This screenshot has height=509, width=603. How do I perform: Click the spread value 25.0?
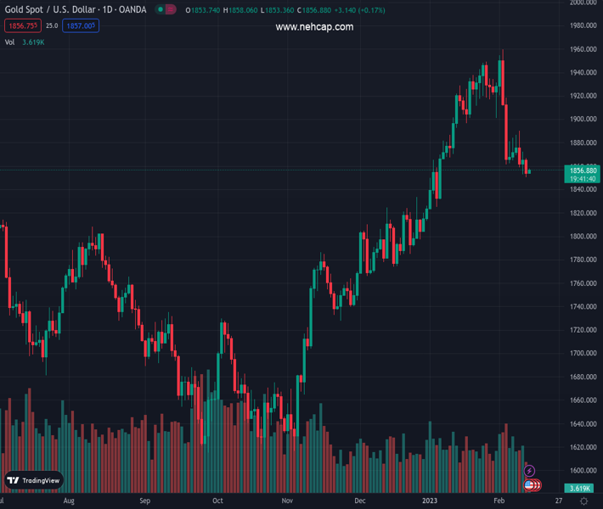coord(52,26)
